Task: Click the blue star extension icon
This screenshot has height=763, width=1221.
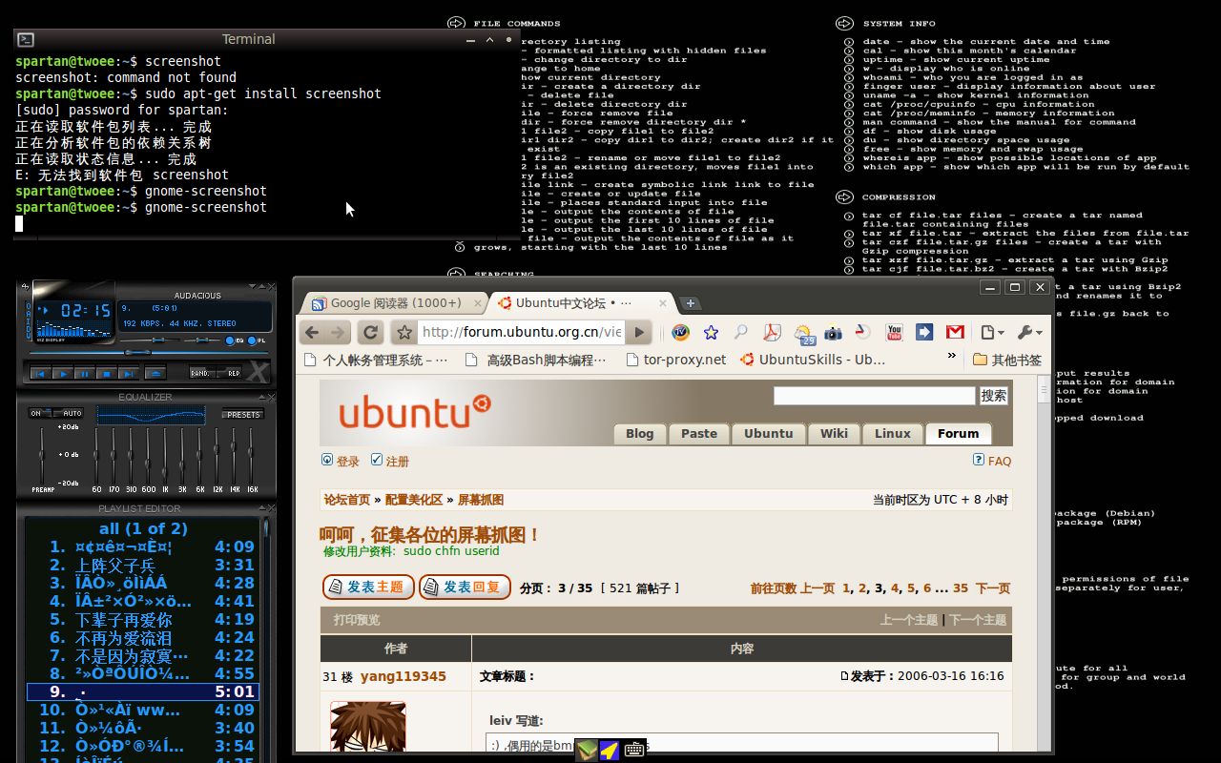Action: coord(711,332)
